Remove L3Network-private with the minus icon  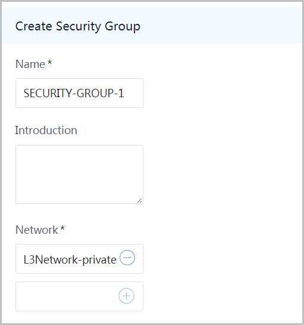[x=127, y=258]
